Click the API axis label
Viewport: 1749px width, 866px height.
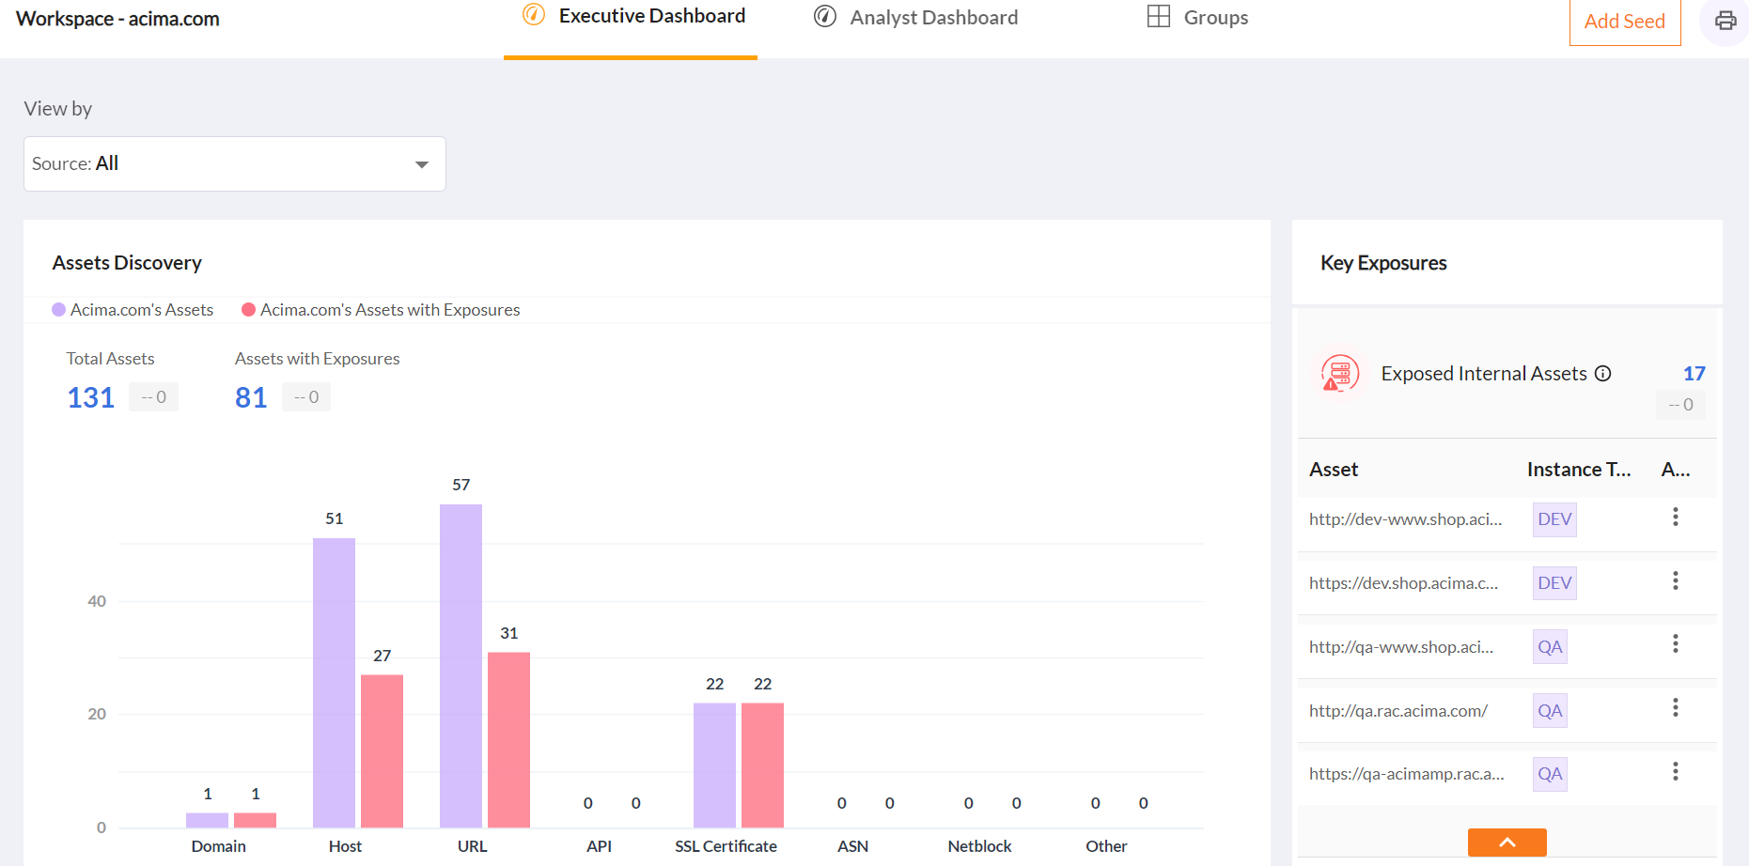(x=599, y=846)
